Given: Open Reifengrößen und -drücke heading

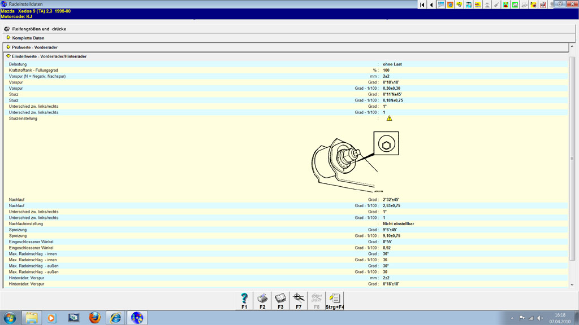Looking at the screenshot, I should (x=40, y=29).
